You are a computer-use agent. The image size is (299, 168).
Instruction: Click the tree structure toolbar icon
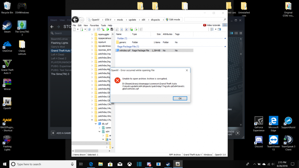[x=103, y=29]
